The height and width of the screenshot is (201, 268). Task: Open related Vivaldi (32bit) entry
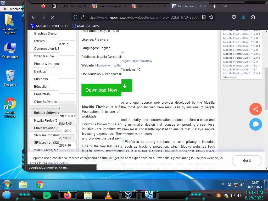[x=46, y=150]
